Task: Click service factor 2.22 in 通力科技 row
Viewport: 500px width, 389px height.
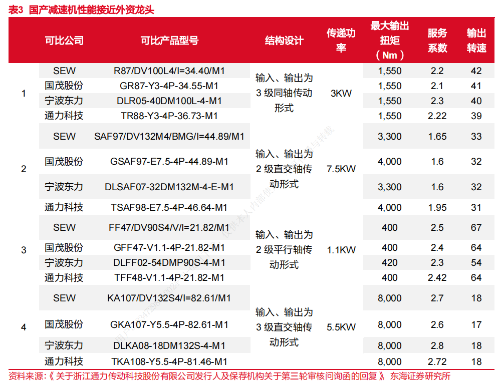Action: point(437,116)
